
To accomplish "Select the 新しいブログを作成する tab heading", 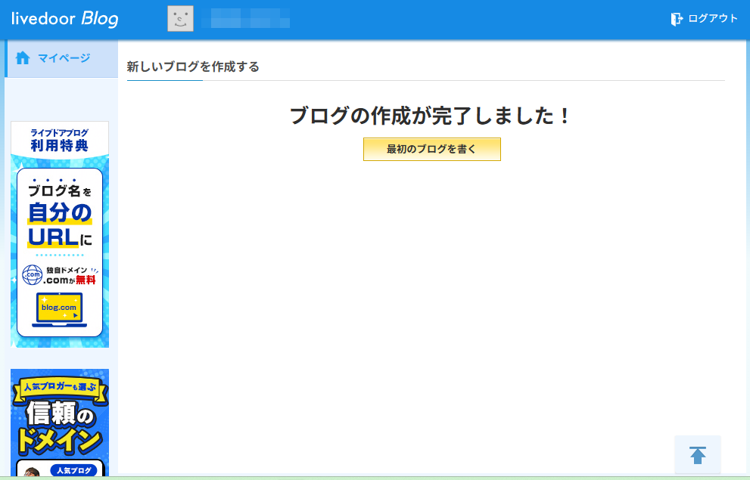I will [193, 67].
